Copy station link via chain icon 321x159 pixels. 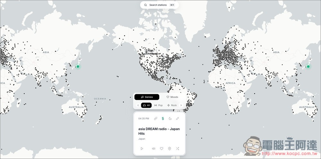tap(156, 119)
